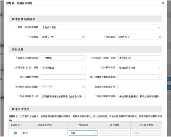Click the 会计核算软件启用日期 date field
Screen dimensions: 171x137
63,87
